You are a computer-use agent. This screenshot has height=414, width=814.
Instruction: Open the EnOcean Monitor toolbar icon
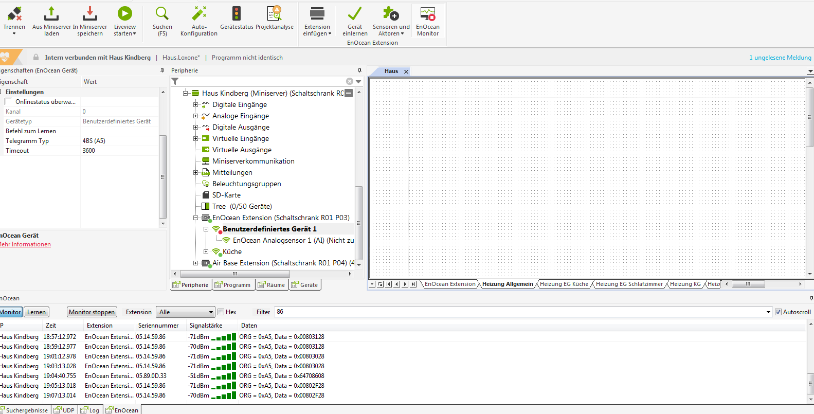[428, 14]
